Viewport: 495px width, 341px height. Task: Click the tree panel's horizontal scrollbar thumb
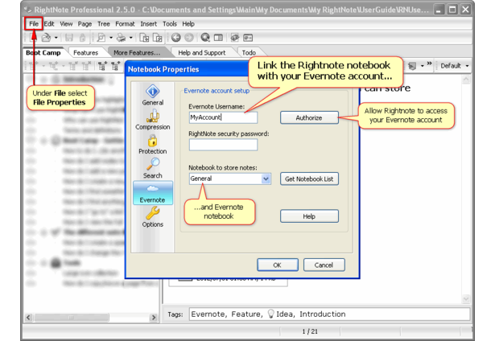(x=72, y=317)
